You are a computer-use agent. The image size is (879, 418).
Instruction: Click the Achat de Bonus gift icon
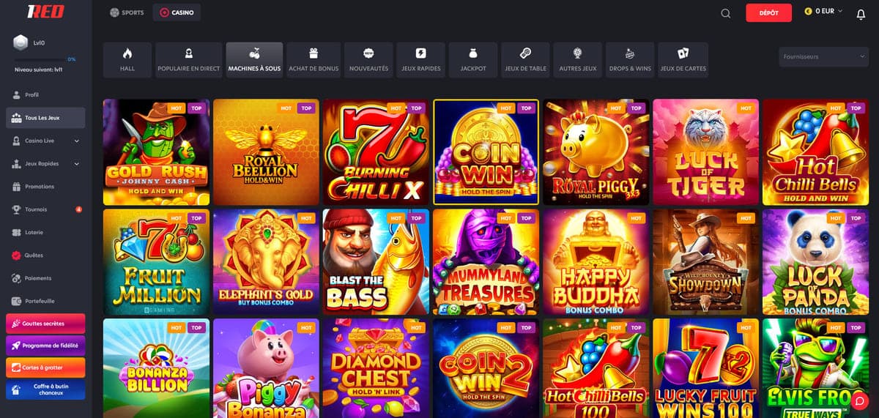[314, 53]
